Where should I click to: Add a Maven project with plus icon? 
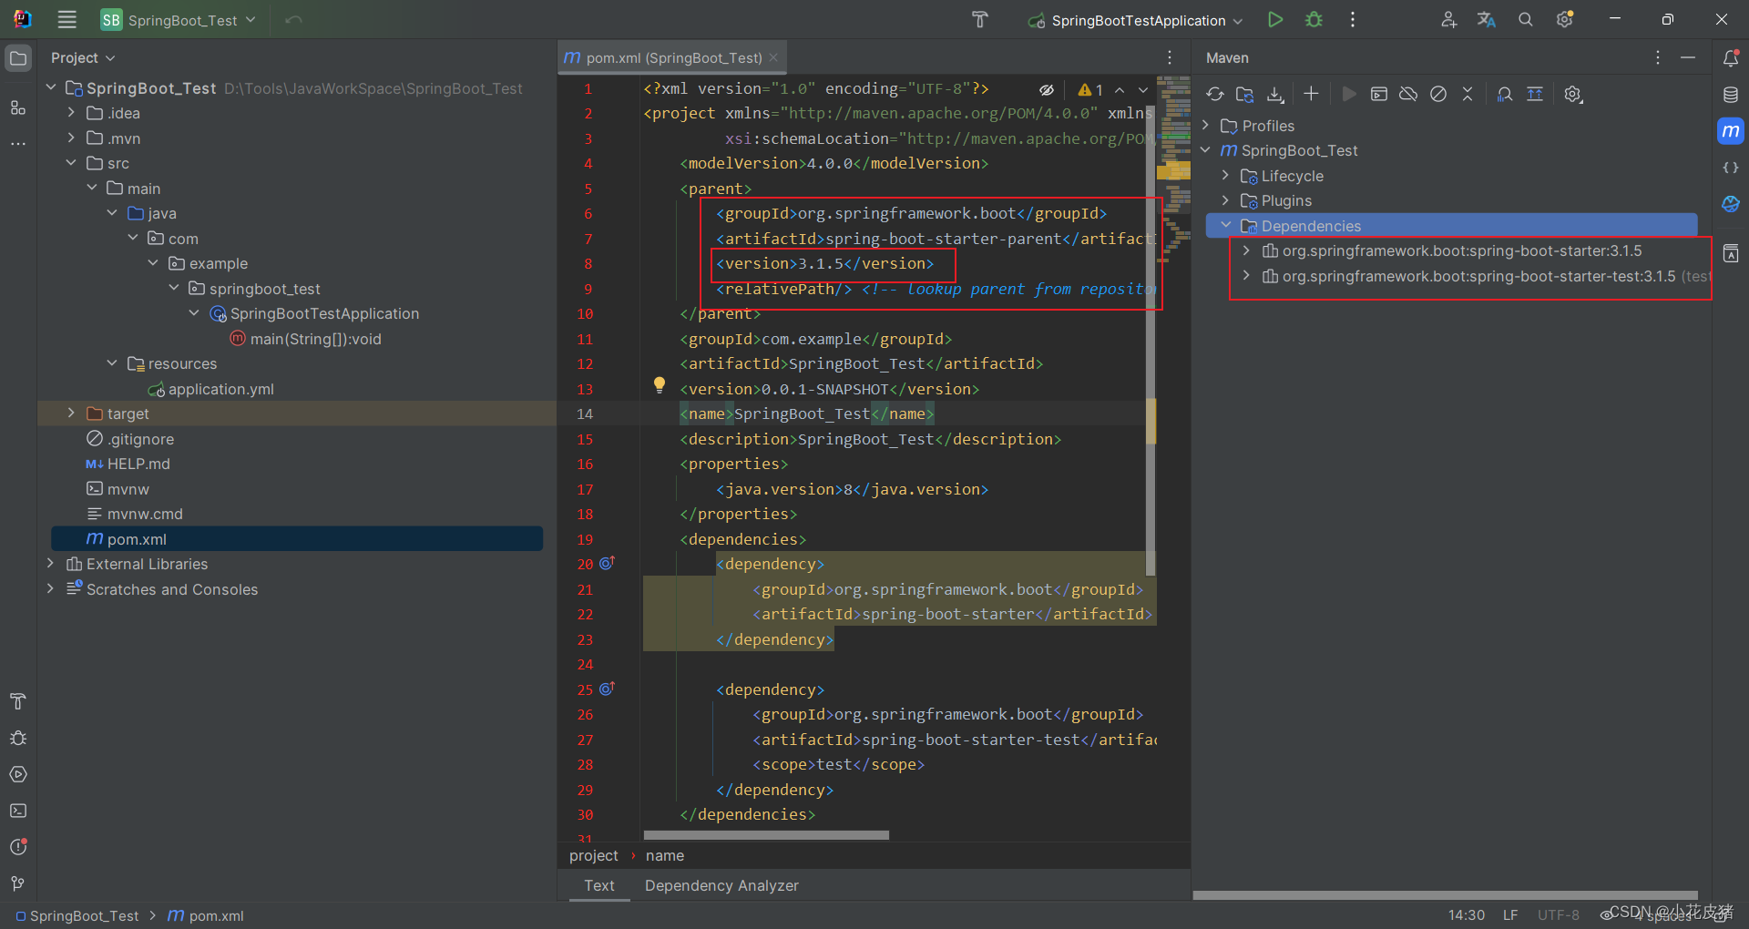(x=1311, y=94)
